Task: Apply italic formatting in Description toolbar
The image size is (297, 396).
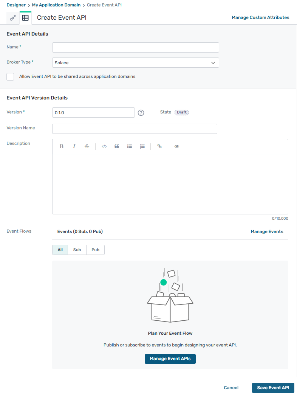Action: click(74, 146)
